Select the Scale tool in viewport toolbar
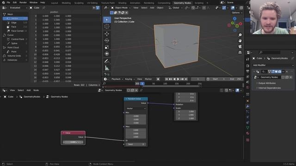296x166 pixels. point(107,47)
